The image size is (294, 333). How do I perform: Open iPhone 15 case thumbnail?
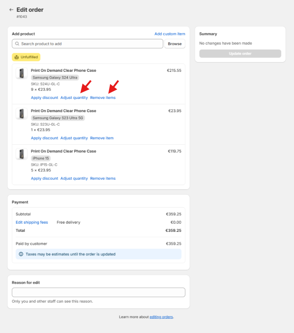[x=21, y=154]
